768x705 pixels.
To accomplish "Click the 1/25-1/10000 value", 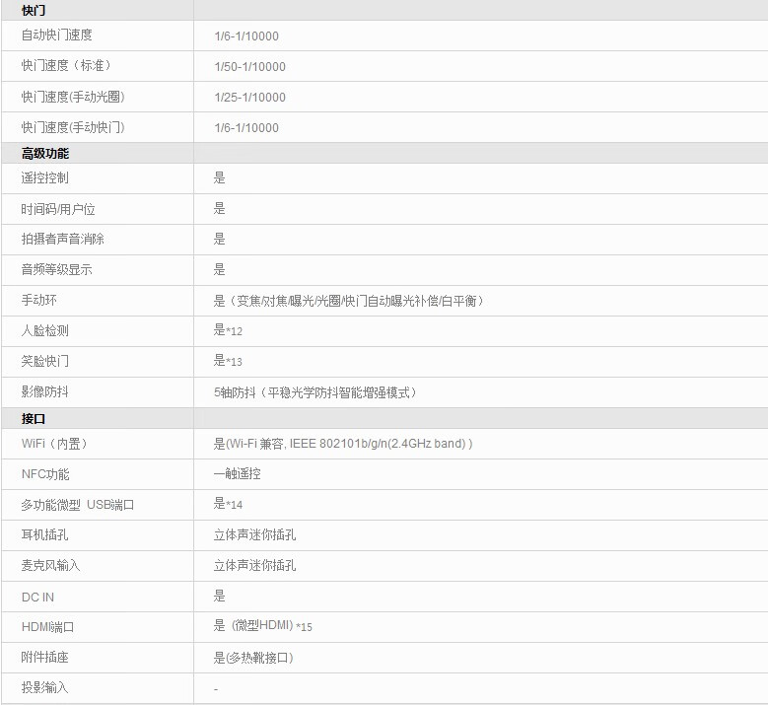I will [x=249, y=98].
